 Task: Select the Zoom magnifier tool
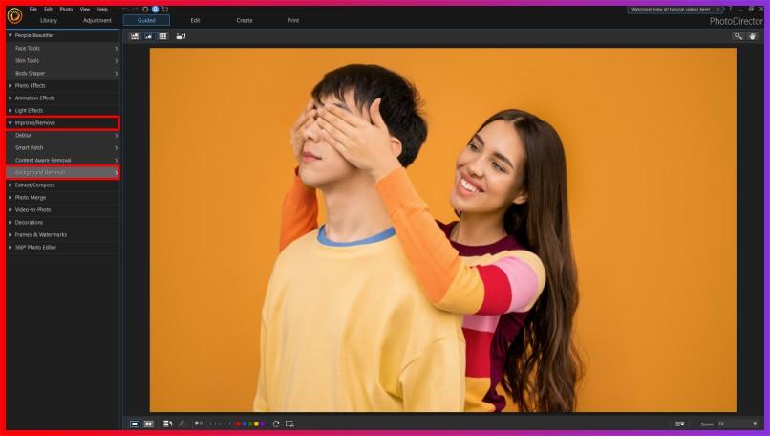738,35
